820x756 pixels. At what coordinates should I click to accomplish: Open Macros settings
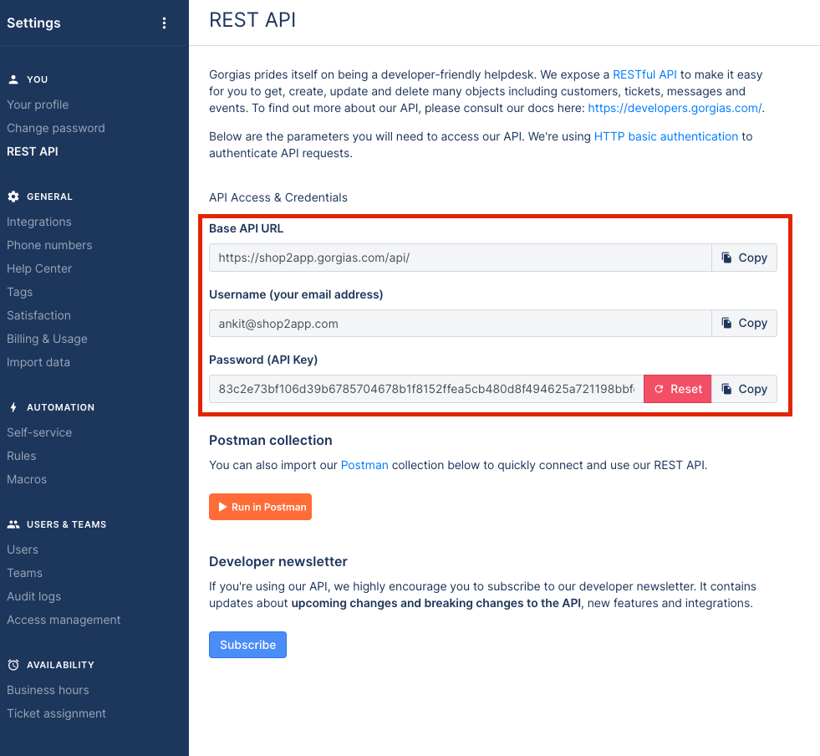(27, 479)
